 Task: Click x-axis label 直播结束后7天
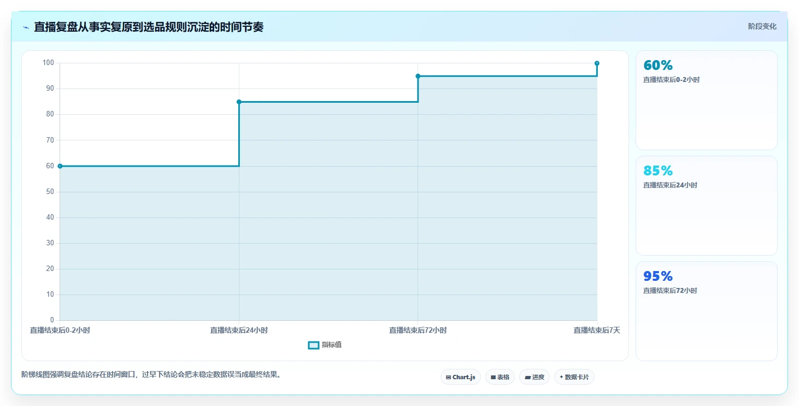point(597,330)
